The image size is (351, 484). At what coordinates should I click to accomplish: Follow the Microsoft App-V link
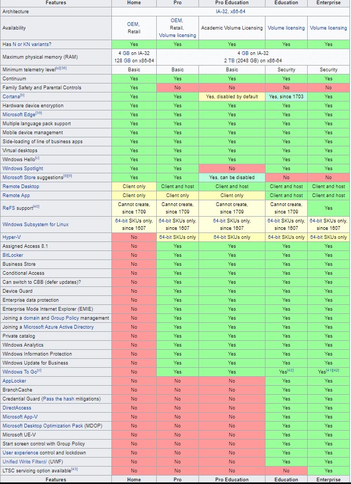click(x=20, y=417)
